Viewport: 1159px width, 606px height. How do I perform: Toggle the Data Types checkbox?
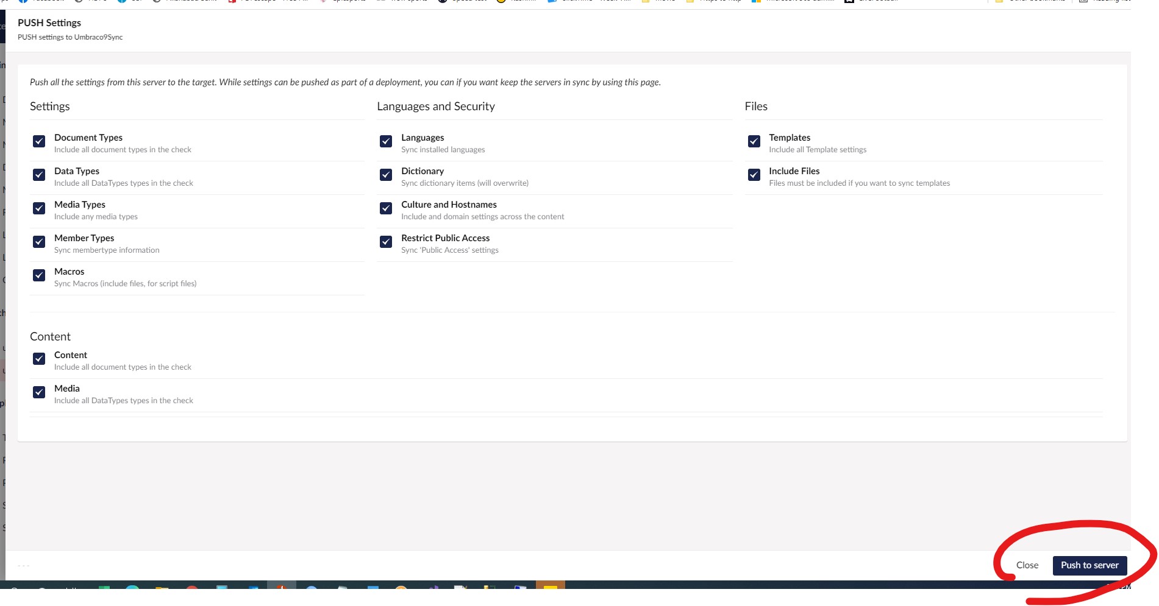click(x=39, y=175)
